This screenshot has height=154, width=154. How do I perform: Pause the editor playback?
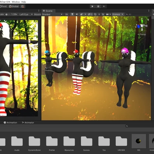98,6
